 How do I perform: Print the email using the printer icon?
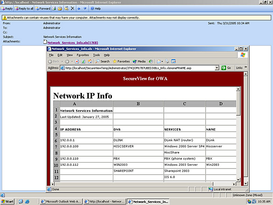click(x=54, y=8)
